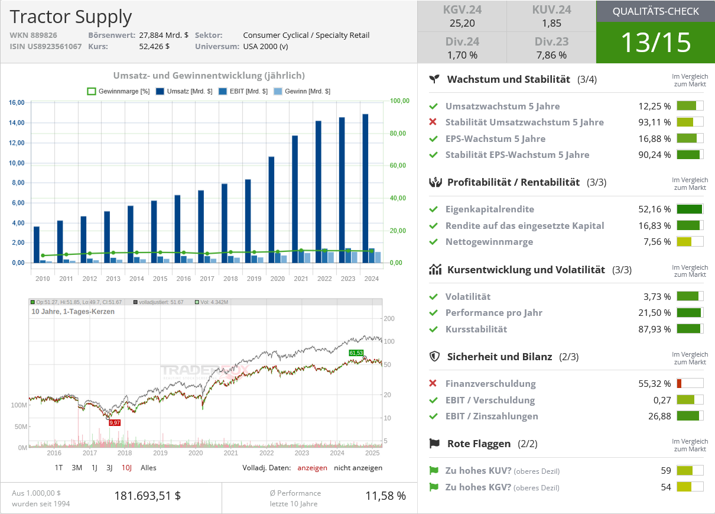
Task: Click the green flag beside Zu hohes KGV?
Action: coord(434,487)
